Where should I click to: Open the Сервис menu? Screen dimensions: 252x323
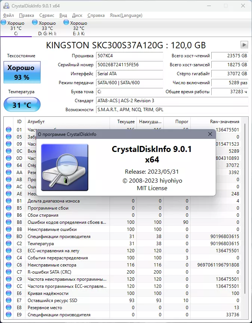(x=47, y=15)
